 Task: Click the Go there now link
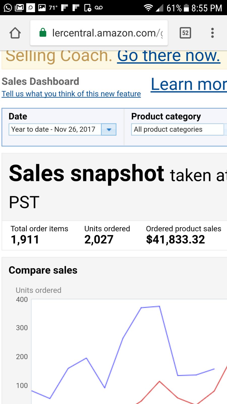pyautogui.click(x=168, y=56)
